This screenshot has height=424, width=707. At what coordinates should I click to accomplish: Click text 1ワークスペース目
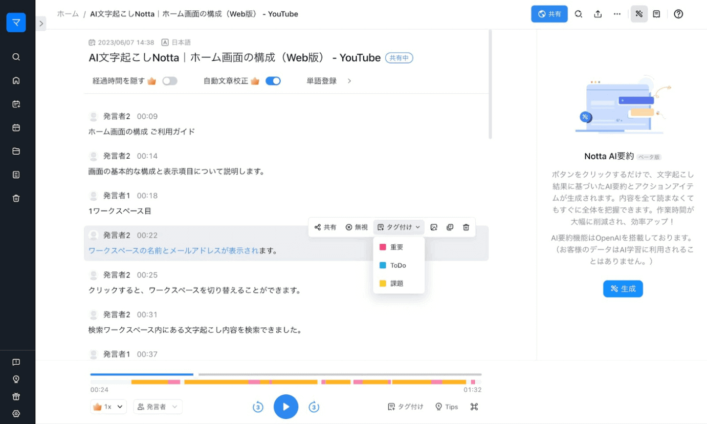[120, 211]
